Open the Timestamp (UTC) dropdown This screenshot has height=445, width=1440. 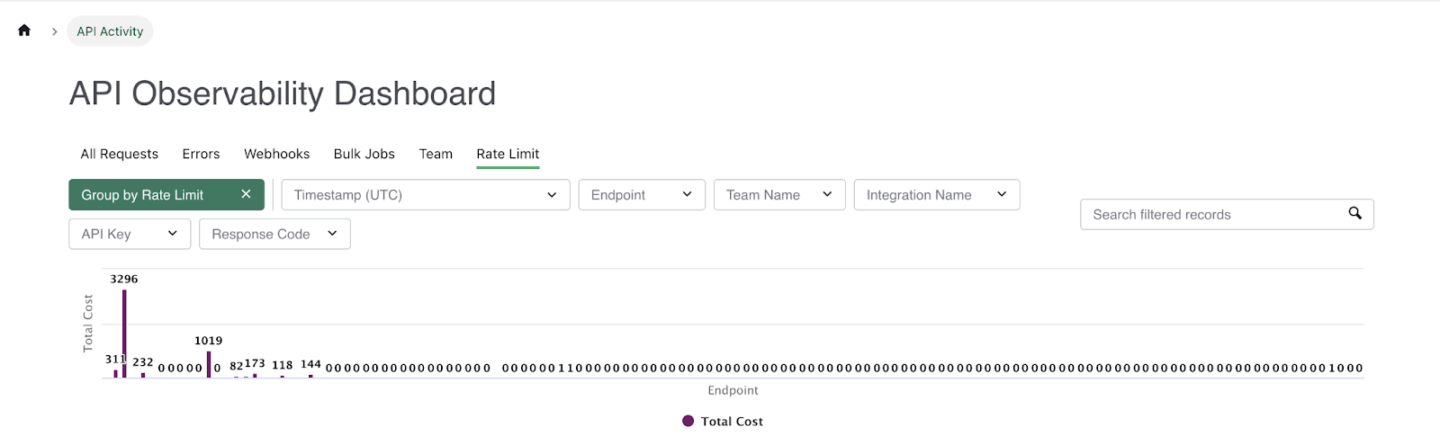click(425, 195)
